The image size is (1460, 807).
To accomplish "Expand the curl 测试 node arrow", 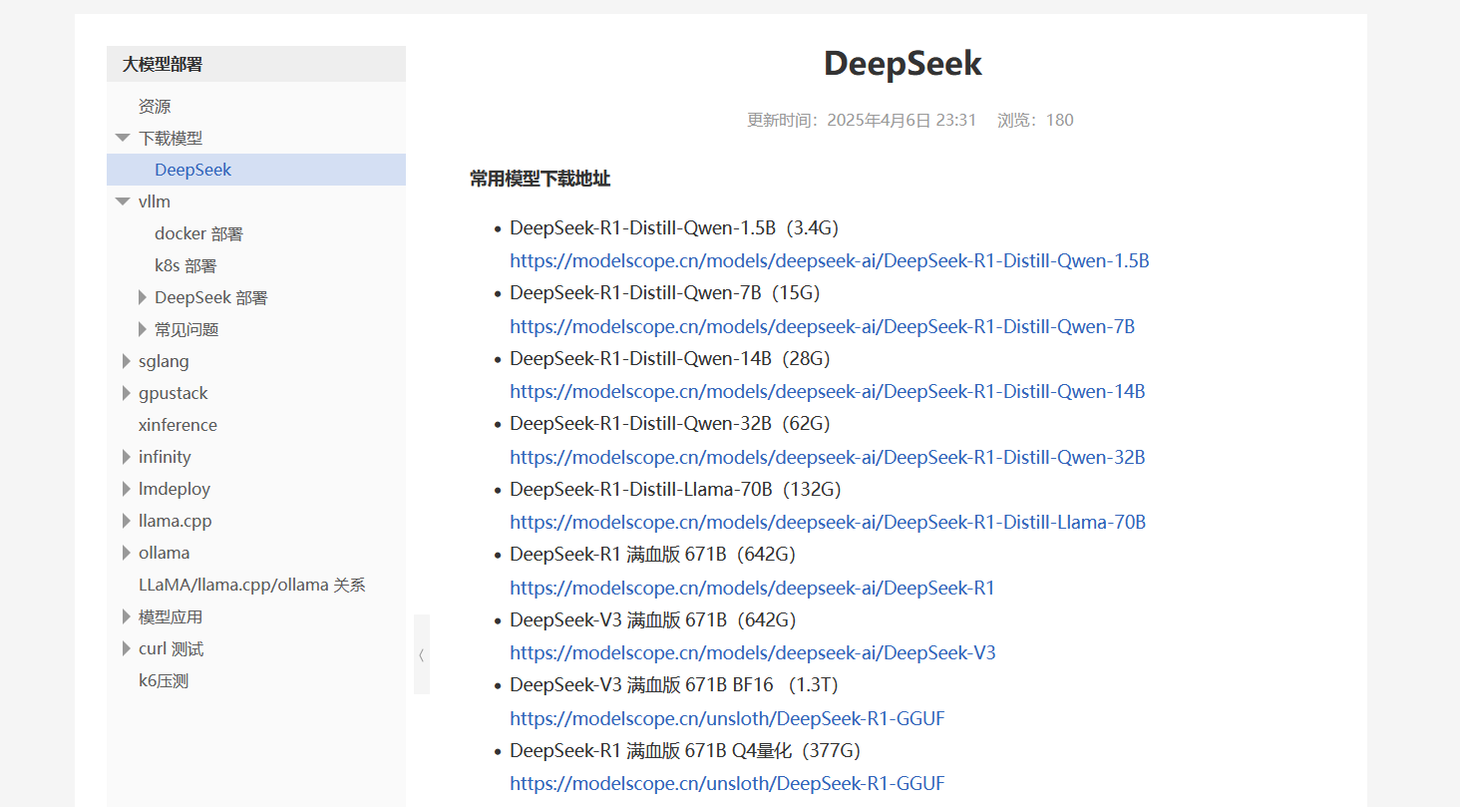I will pos(127,648).
